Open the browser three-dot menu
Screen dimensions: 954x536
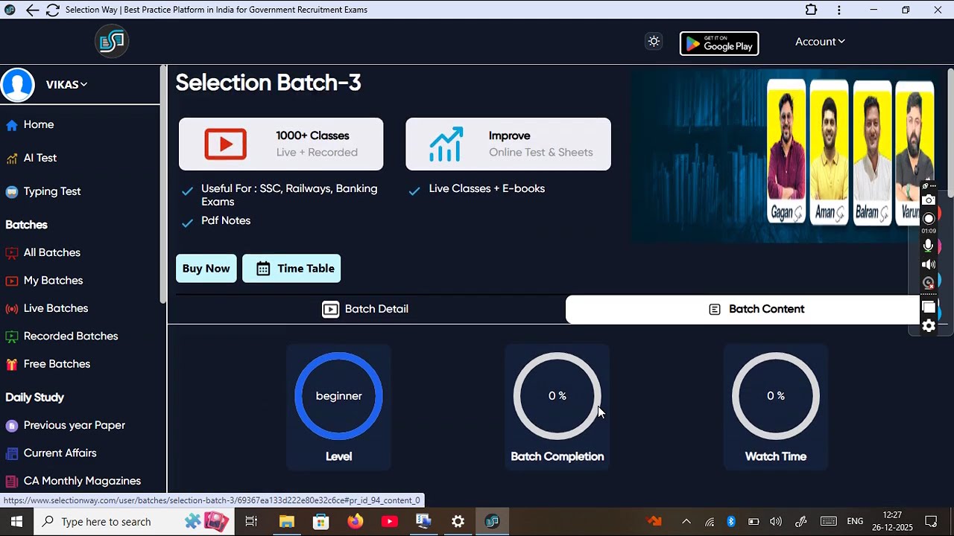click(x=839, y=10)
